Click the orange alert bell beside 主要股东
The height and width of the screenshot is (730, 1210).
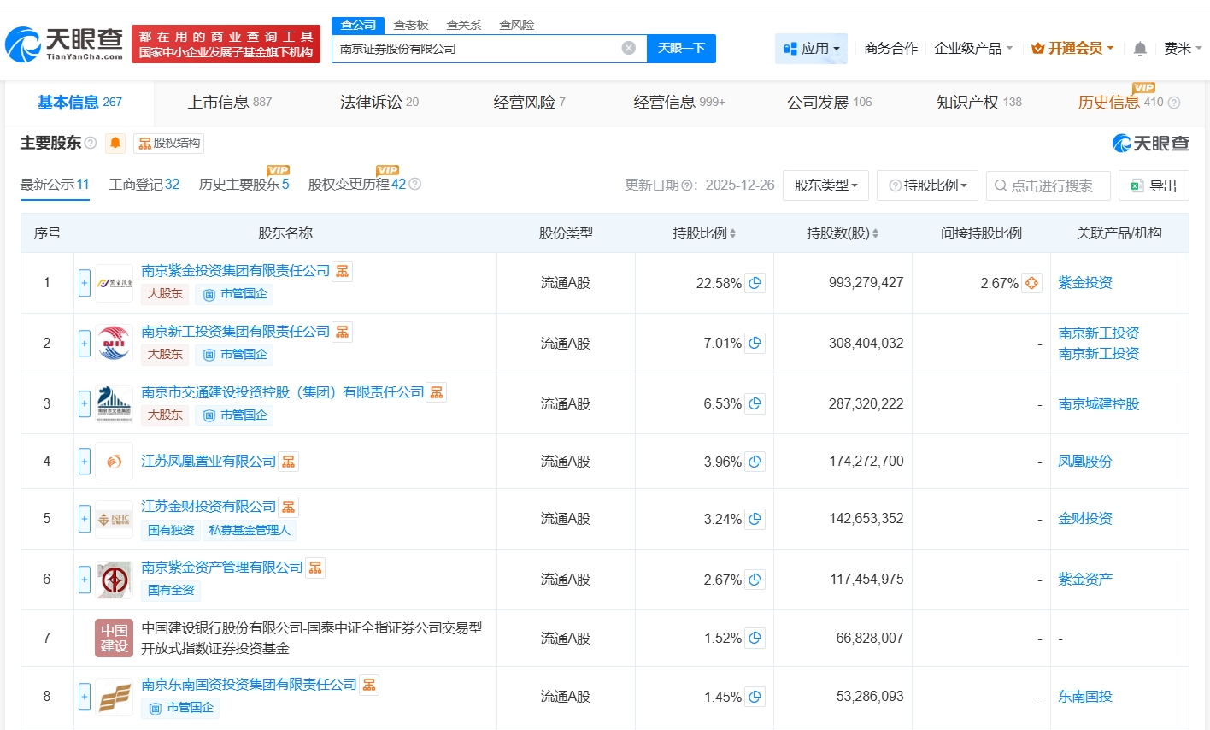[x=115, y=143]
